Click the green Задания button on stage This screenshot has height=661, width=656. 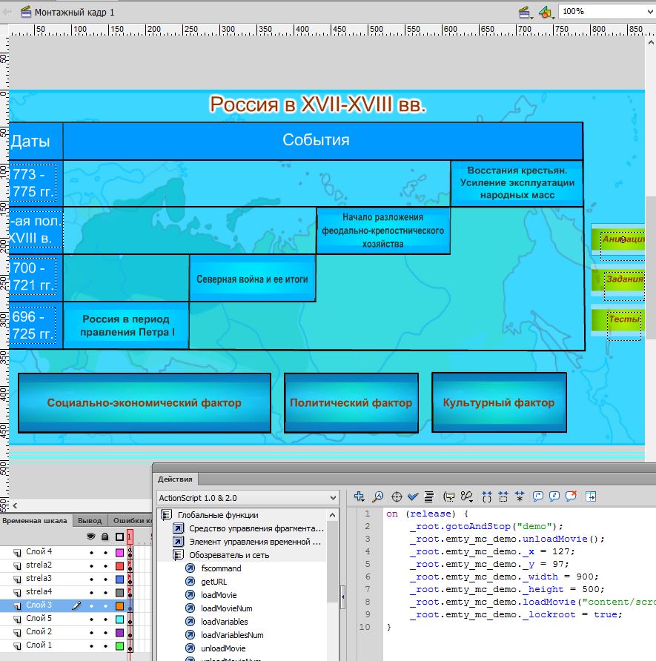pyautogui.click(x=618, y=279)
